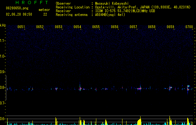Screen dimensions: 196x125
Task: Click the 0654 time marker
Action: click(77, 27)
